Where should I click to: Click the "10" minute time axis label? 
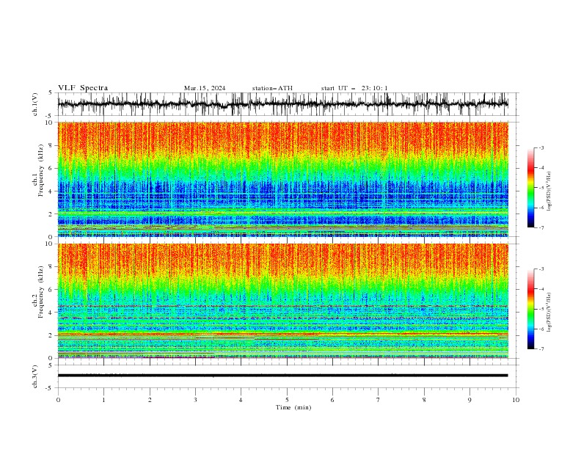[x=516, y=400]
